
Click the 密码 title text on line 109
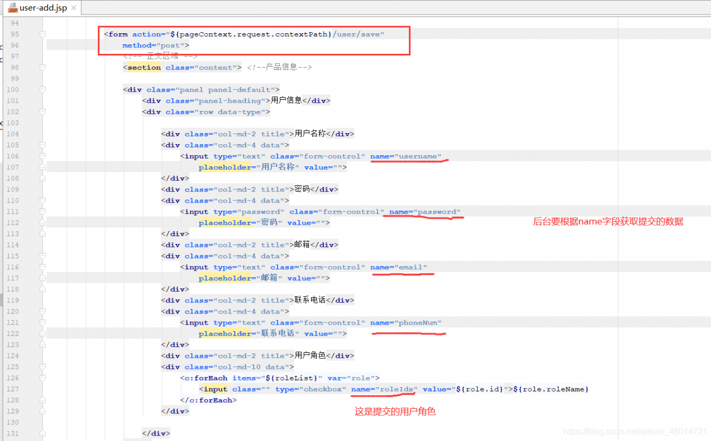point(302,189)
